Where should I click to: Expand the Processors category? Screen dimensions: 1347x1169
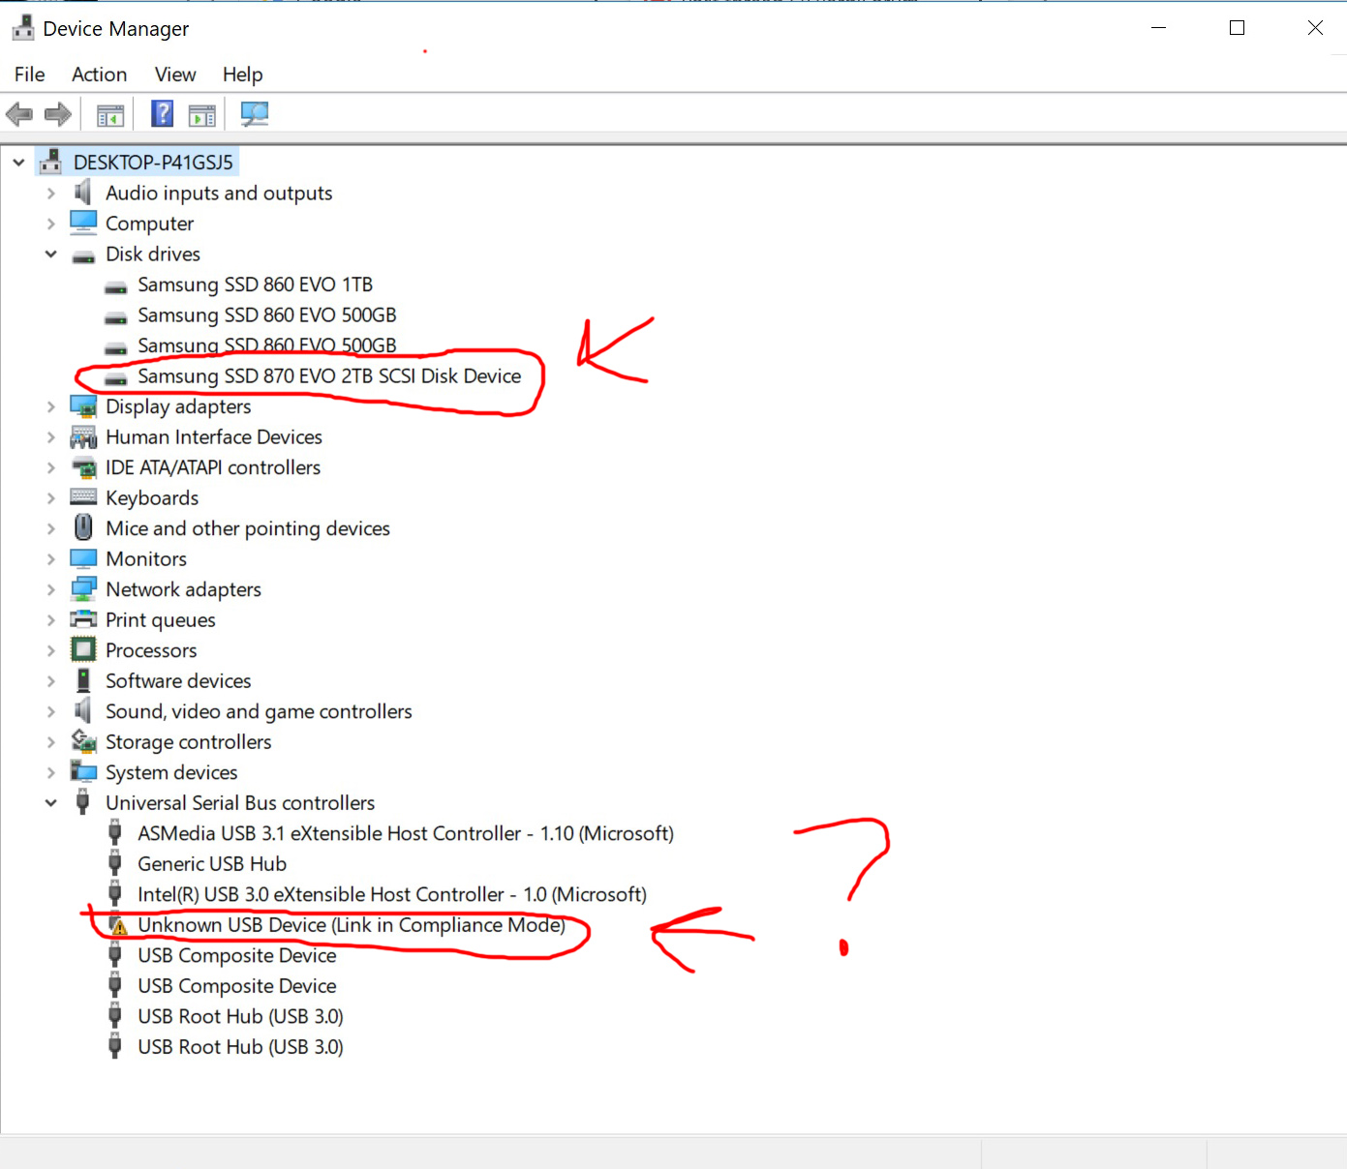[50, 649]
